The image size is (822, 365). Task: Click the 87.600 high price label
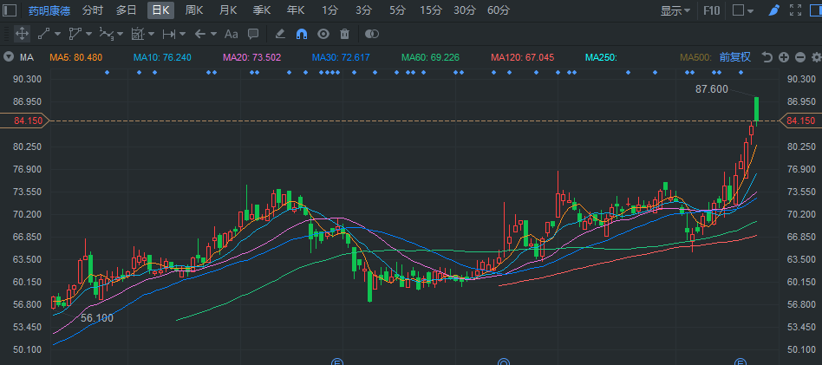pos(711,89)
